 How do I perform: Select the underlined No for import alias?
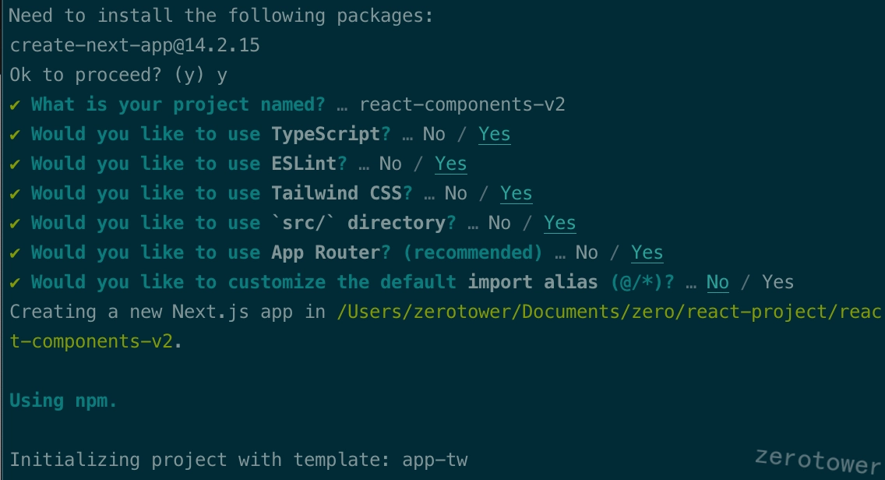coord(718,282)
